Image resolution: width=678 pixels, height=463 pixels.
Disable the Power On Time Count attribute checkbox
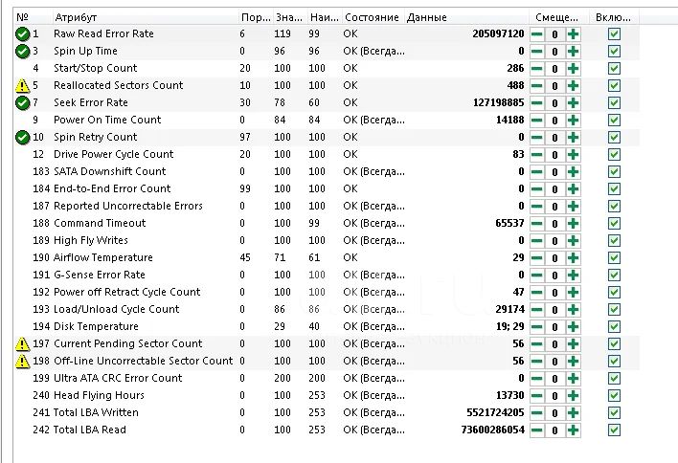click(x=614, y=121)
